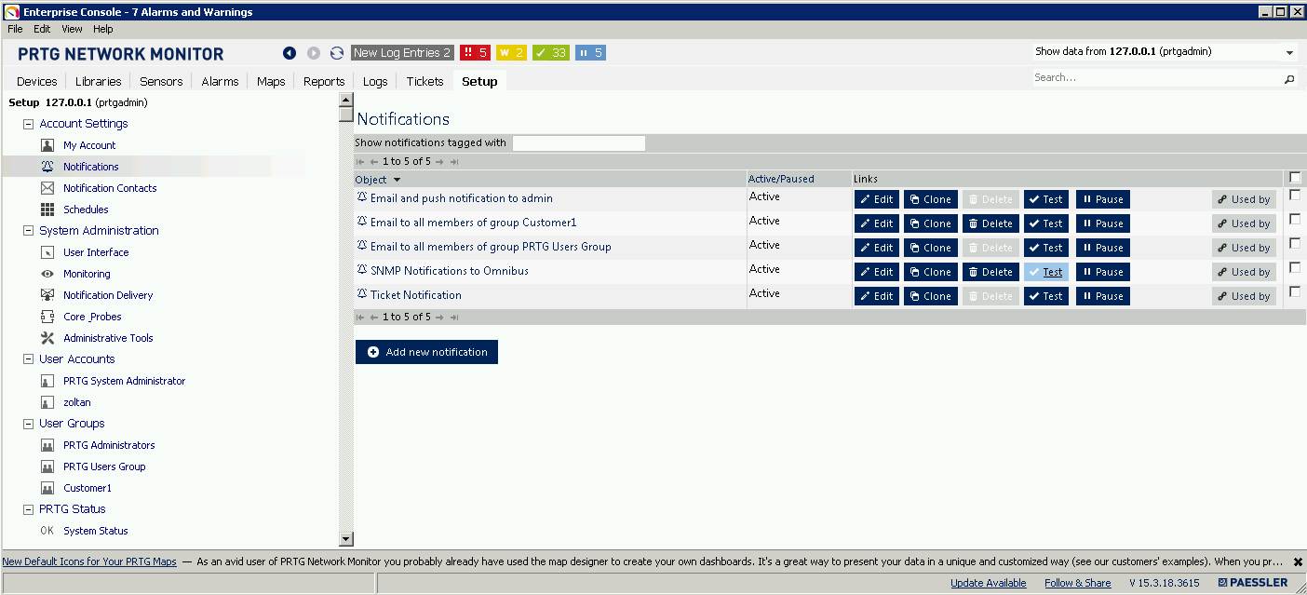
Task: Toggle the select-all checkbox in table header
Action: [1295, 178]
